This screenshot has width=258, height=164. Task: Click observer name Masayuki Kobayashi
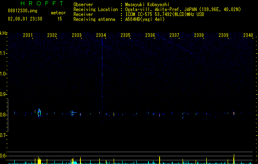(x=147, y=5)
